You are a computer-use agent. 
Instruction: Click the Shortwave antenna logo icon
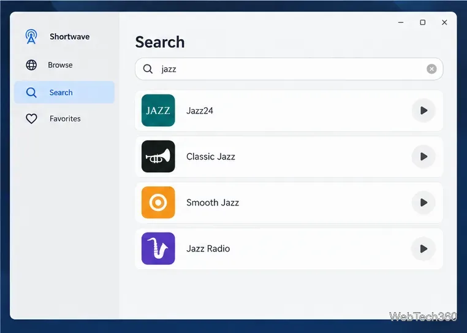[x=31, y=37]
